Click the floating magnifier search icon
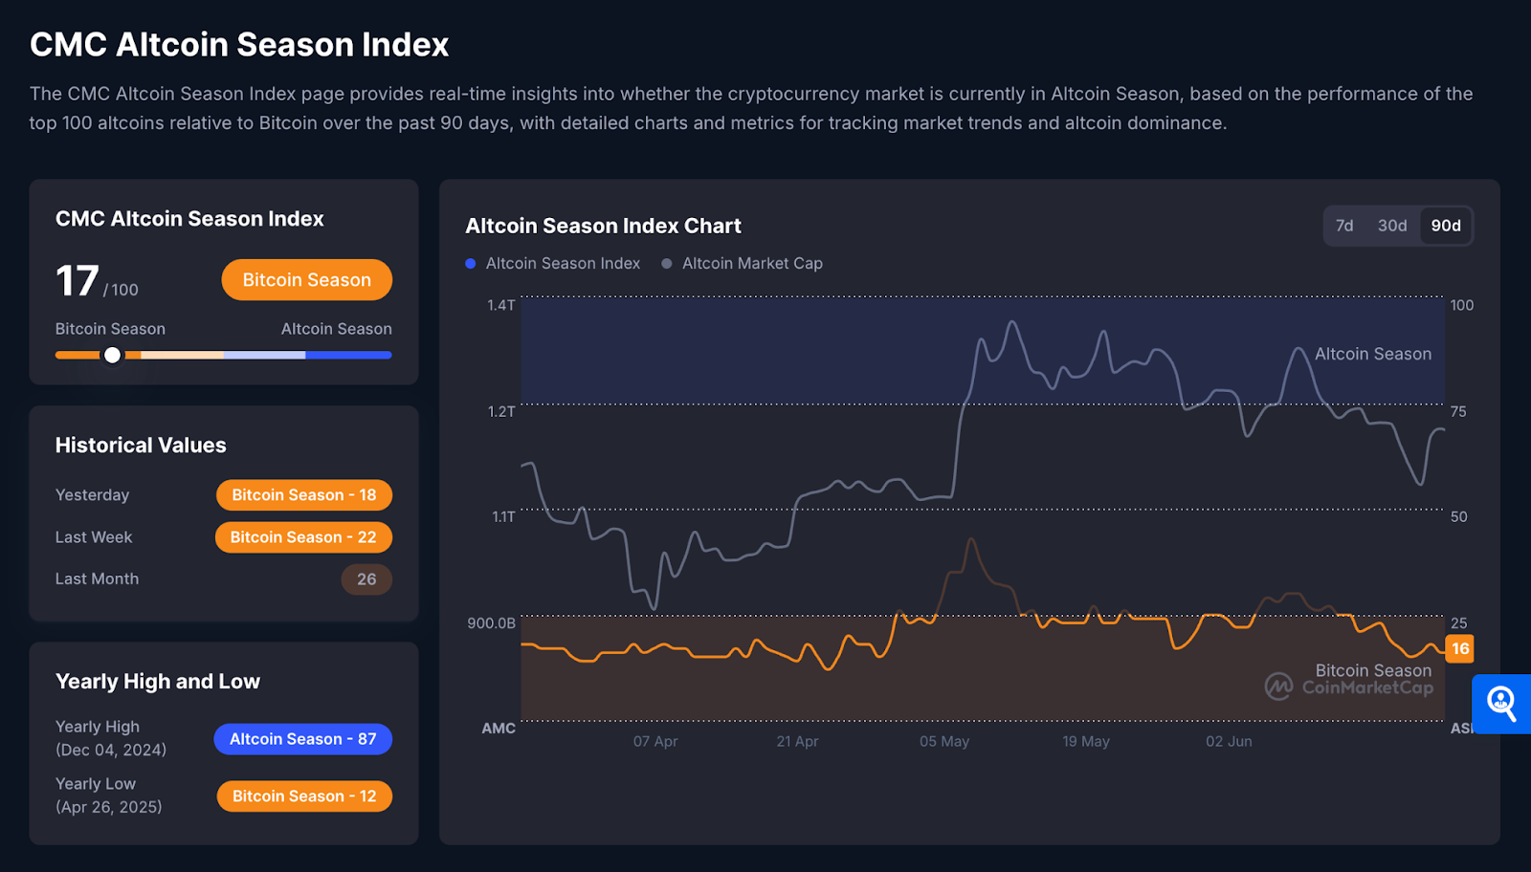Viewport: 1531px width, 872px height. [1501, 704]
